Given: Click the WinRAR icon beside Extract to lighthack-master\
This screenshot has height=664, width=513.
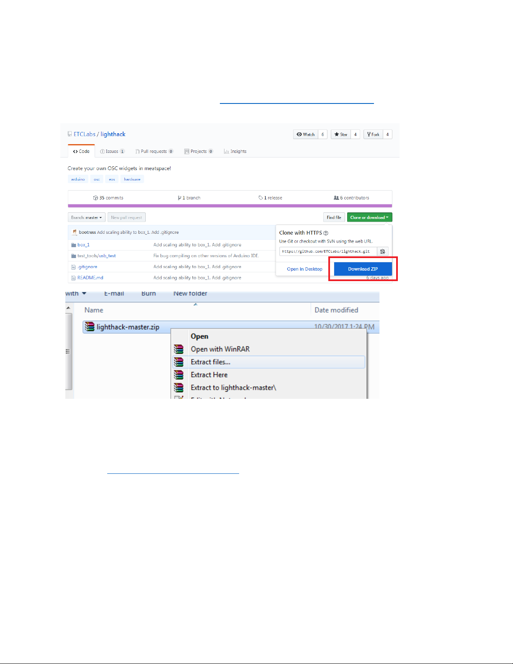Looking at the screenshot, I should pyautogui.click(x=179, y=388).
